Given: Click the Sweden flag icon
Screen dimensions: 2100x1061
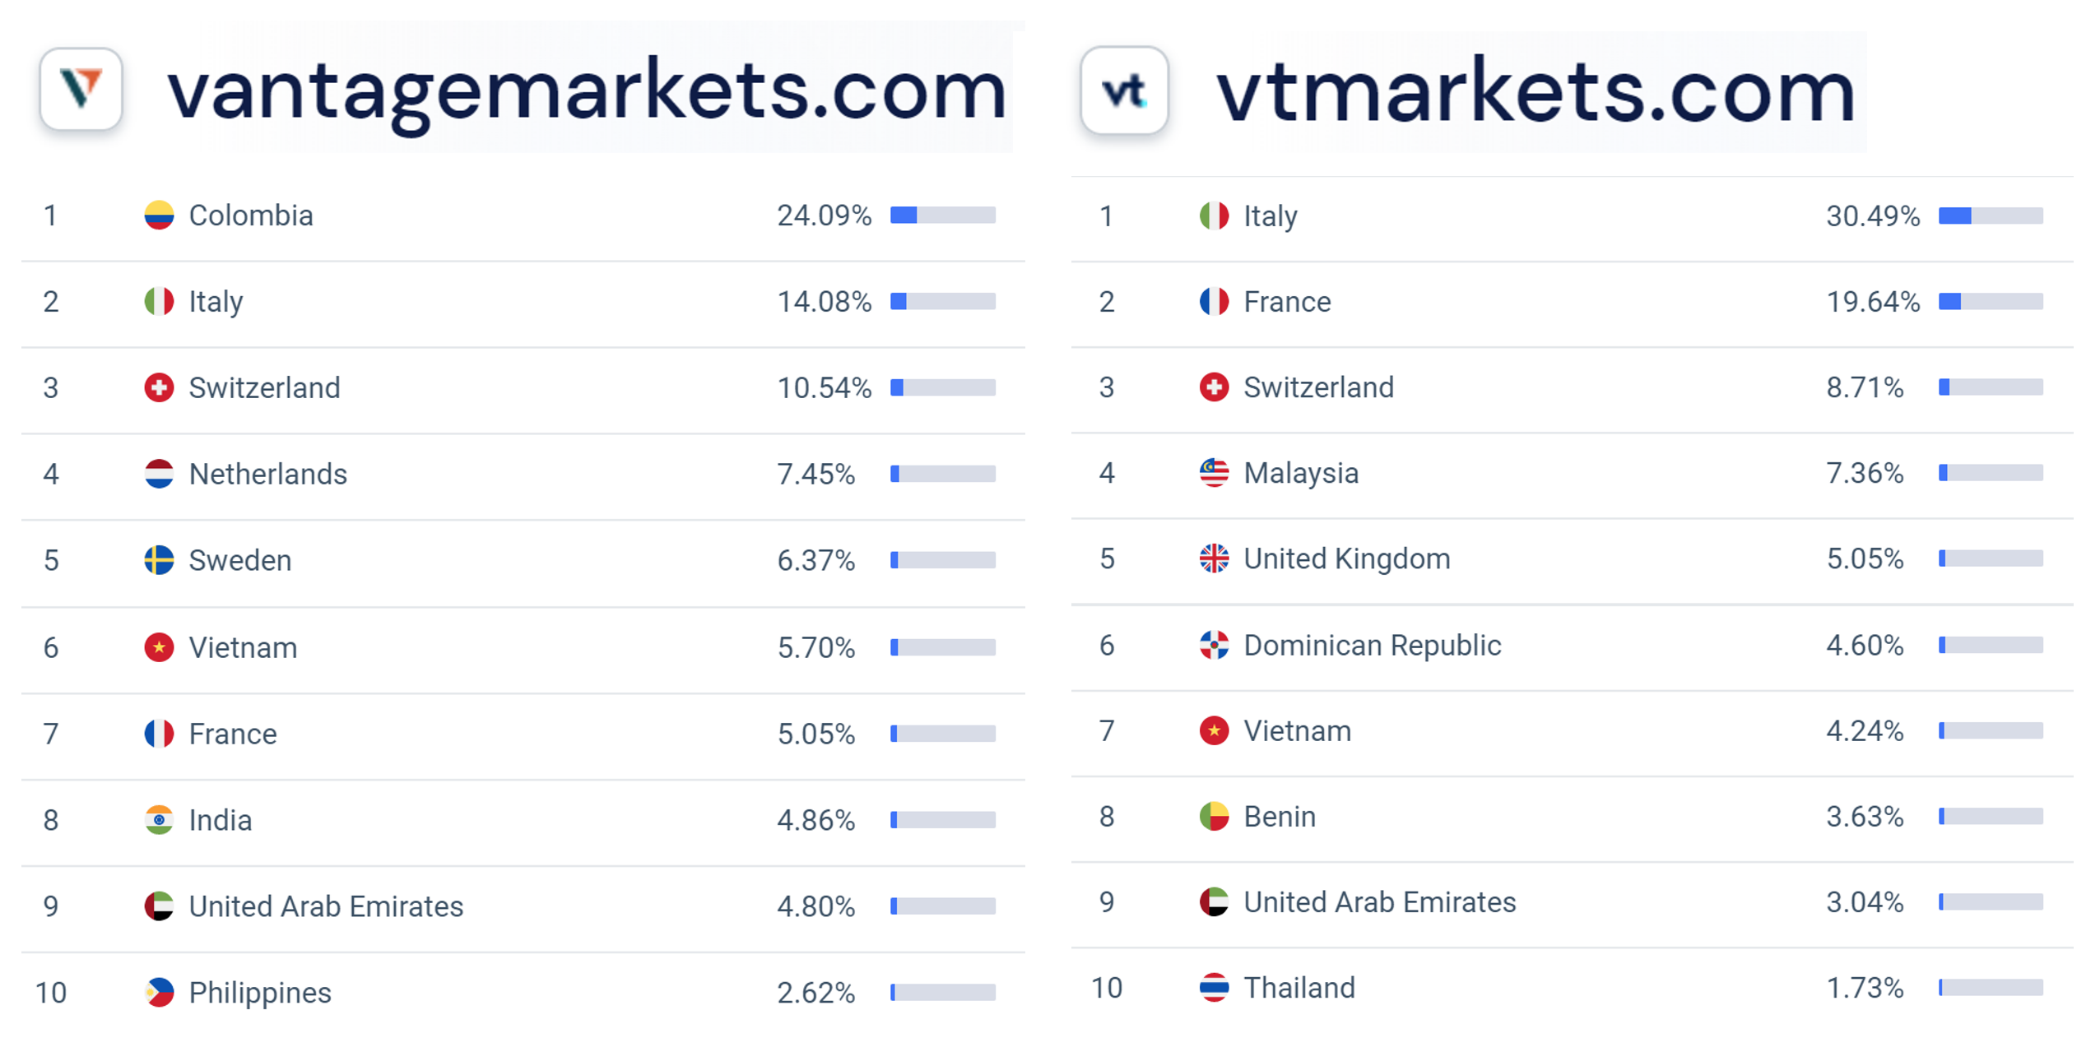Looking at the screenshot, I should (159, 560).
